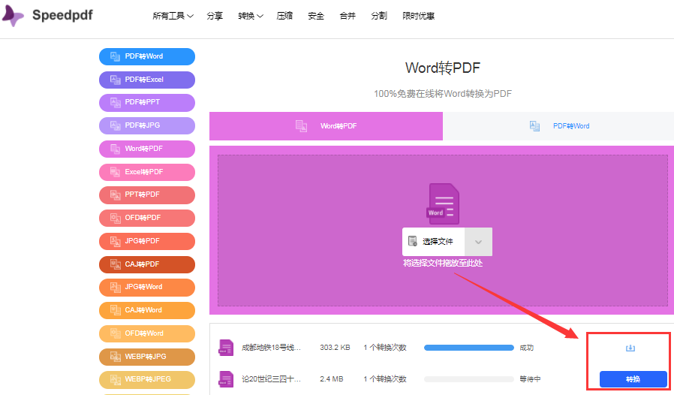The width and height of the screenshot is (674, 395).
Task: Expand the dropdown arrow beside 选择文件
Action: pos(478,242)
